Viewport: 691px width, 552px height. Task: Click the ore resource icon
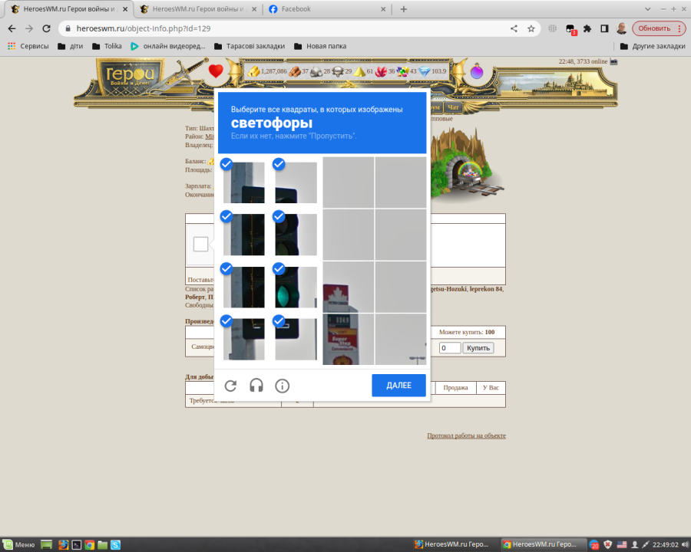(316, 71)
